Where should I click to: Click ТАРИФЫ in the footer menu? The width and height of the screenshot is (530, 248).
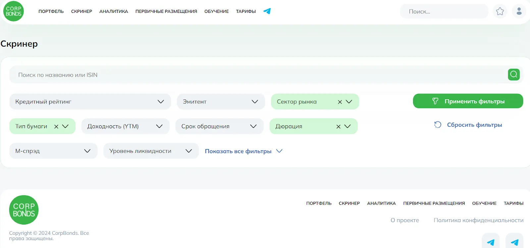pyautogui.click(x=514, y=203)
